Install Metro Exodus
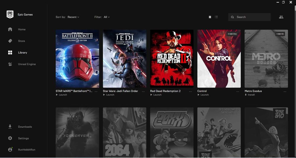The image size is (296, 158). point(250,95)
